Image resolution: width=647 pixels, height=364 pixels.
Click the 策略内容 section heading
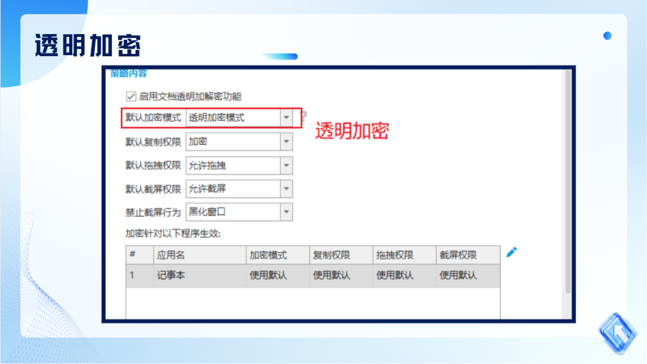[128, 73]
